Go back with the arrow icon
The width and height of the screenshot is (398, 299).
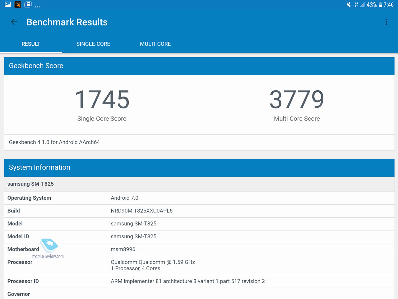(x=14, y=22)
